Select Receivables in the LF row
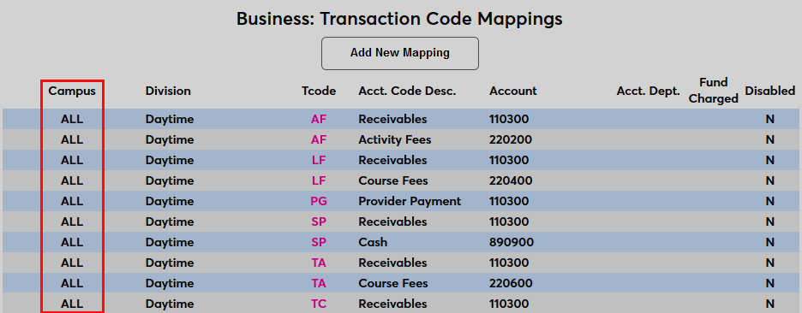This screenshot has width=802, height=313. pyautogui.click(x=392, y=160)
